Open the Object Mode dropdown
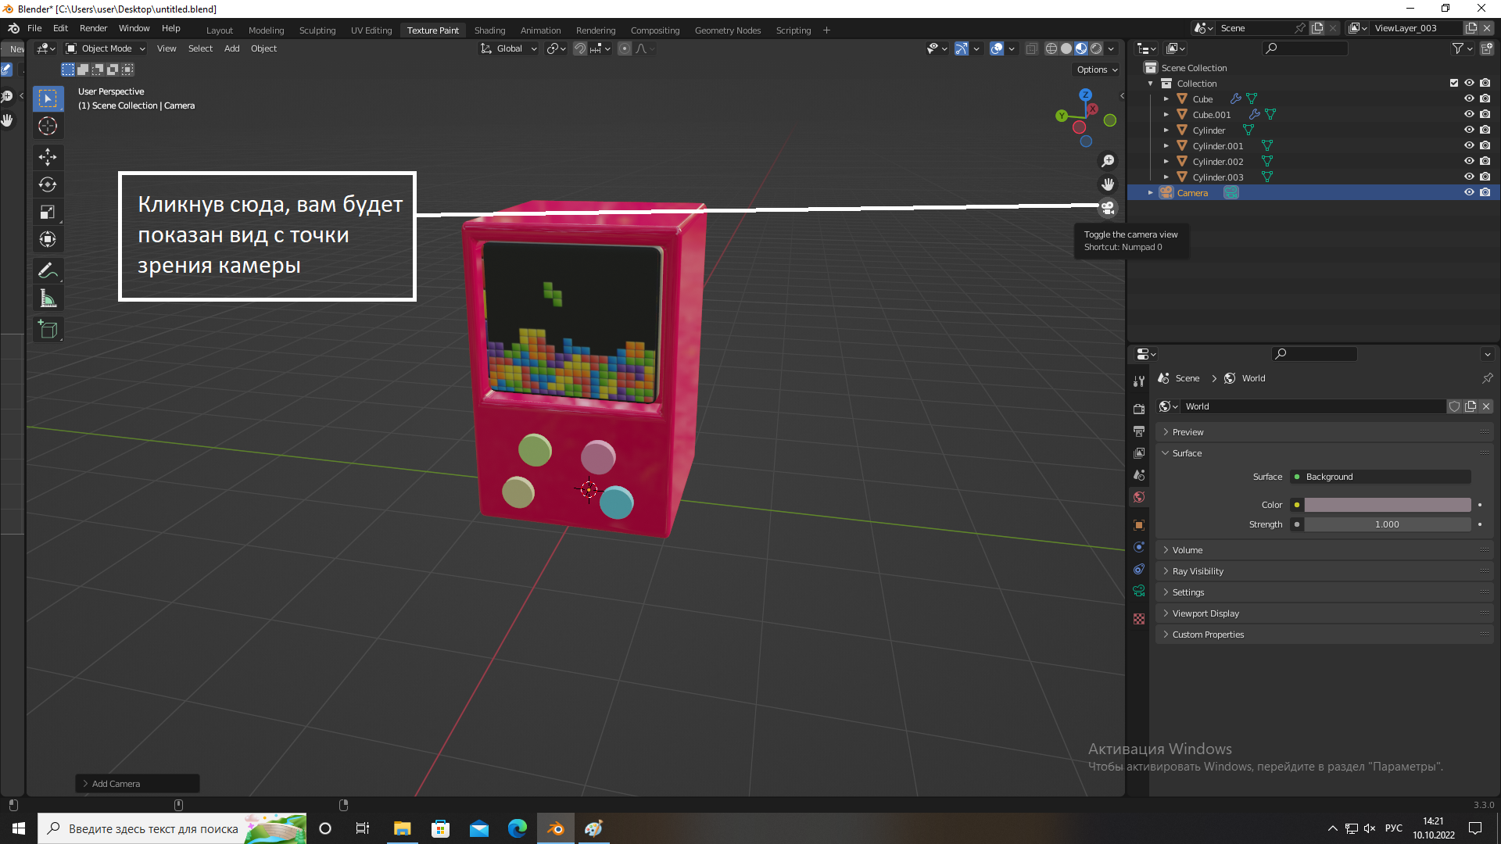 coord(106,48)
